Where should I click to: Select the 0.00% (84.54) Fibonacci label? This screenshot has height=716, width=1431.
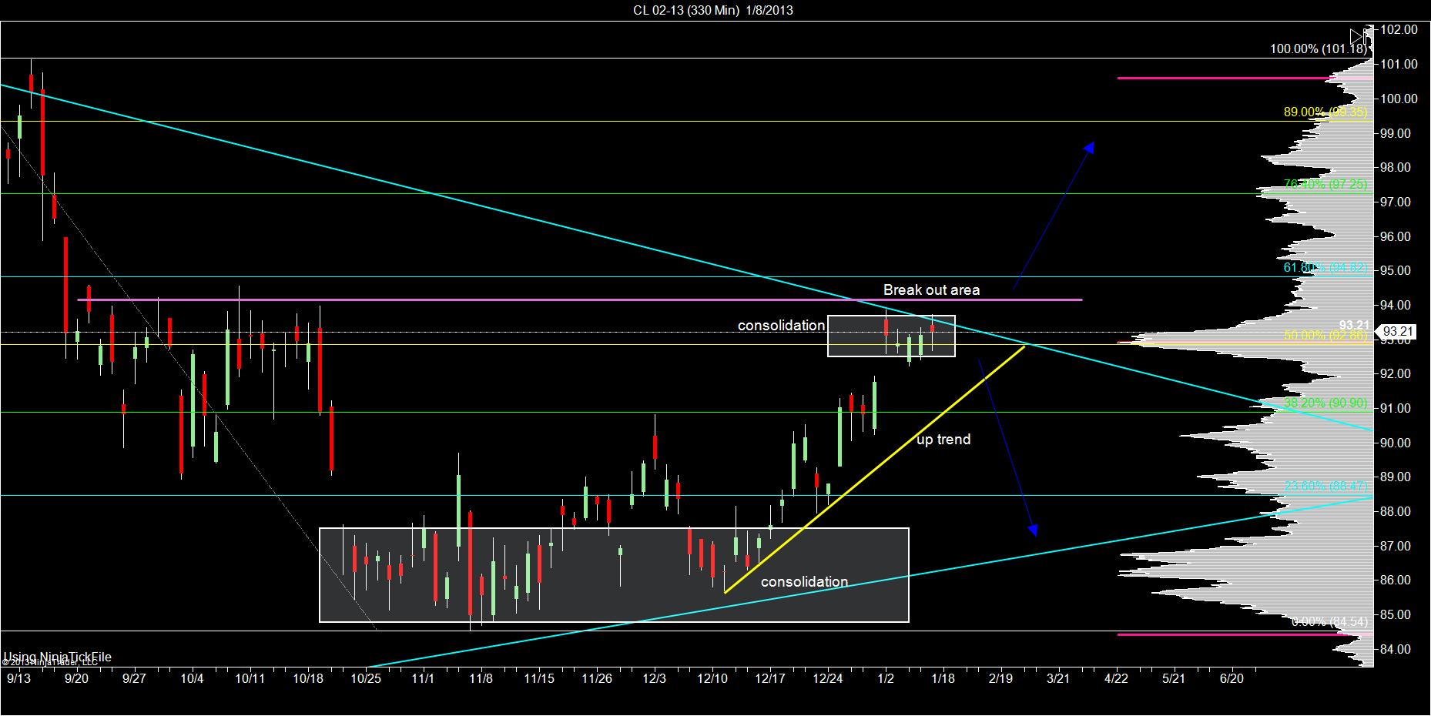(x=1329, y=621)
